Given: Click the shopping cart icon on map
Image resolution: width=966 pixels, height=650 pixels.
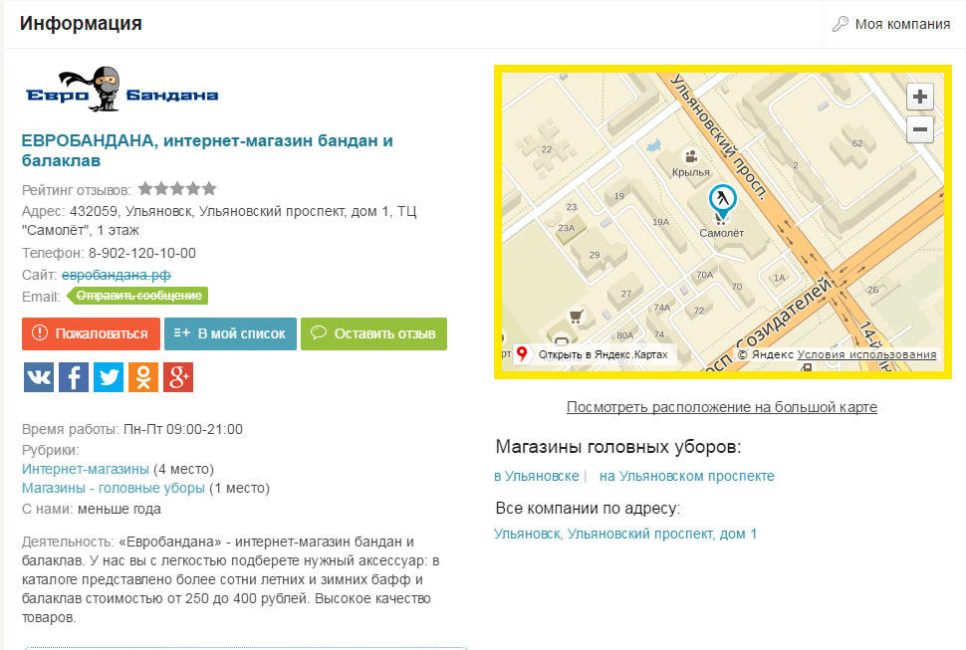Looking at the screenshot, I should click(576, 317).
